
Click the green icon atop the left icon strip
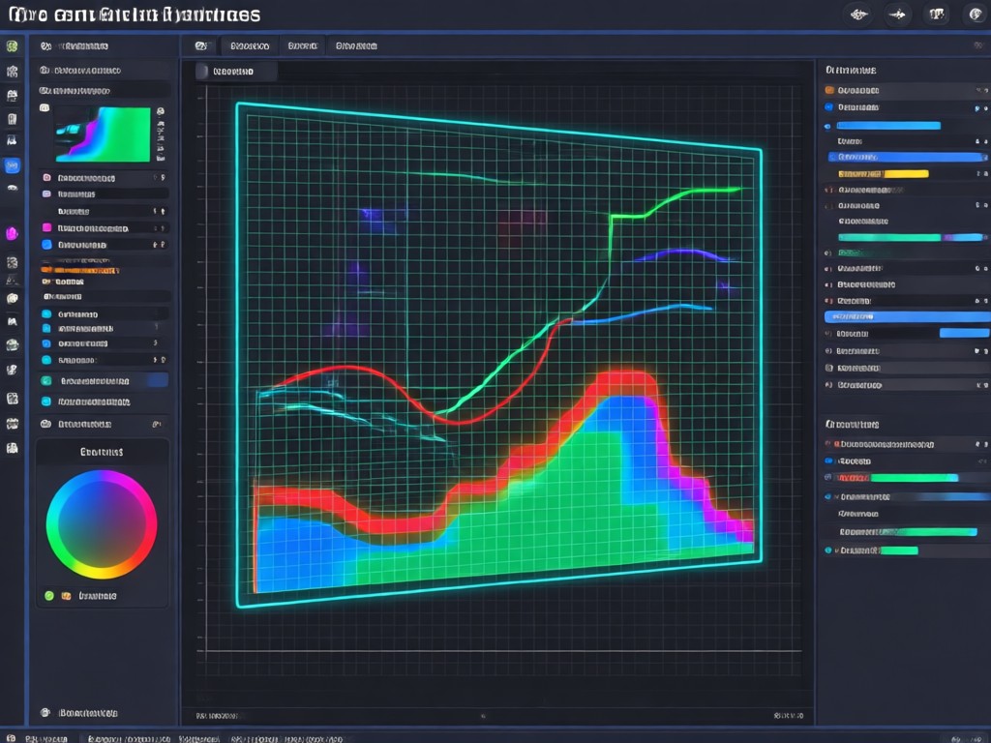(12, 46)
